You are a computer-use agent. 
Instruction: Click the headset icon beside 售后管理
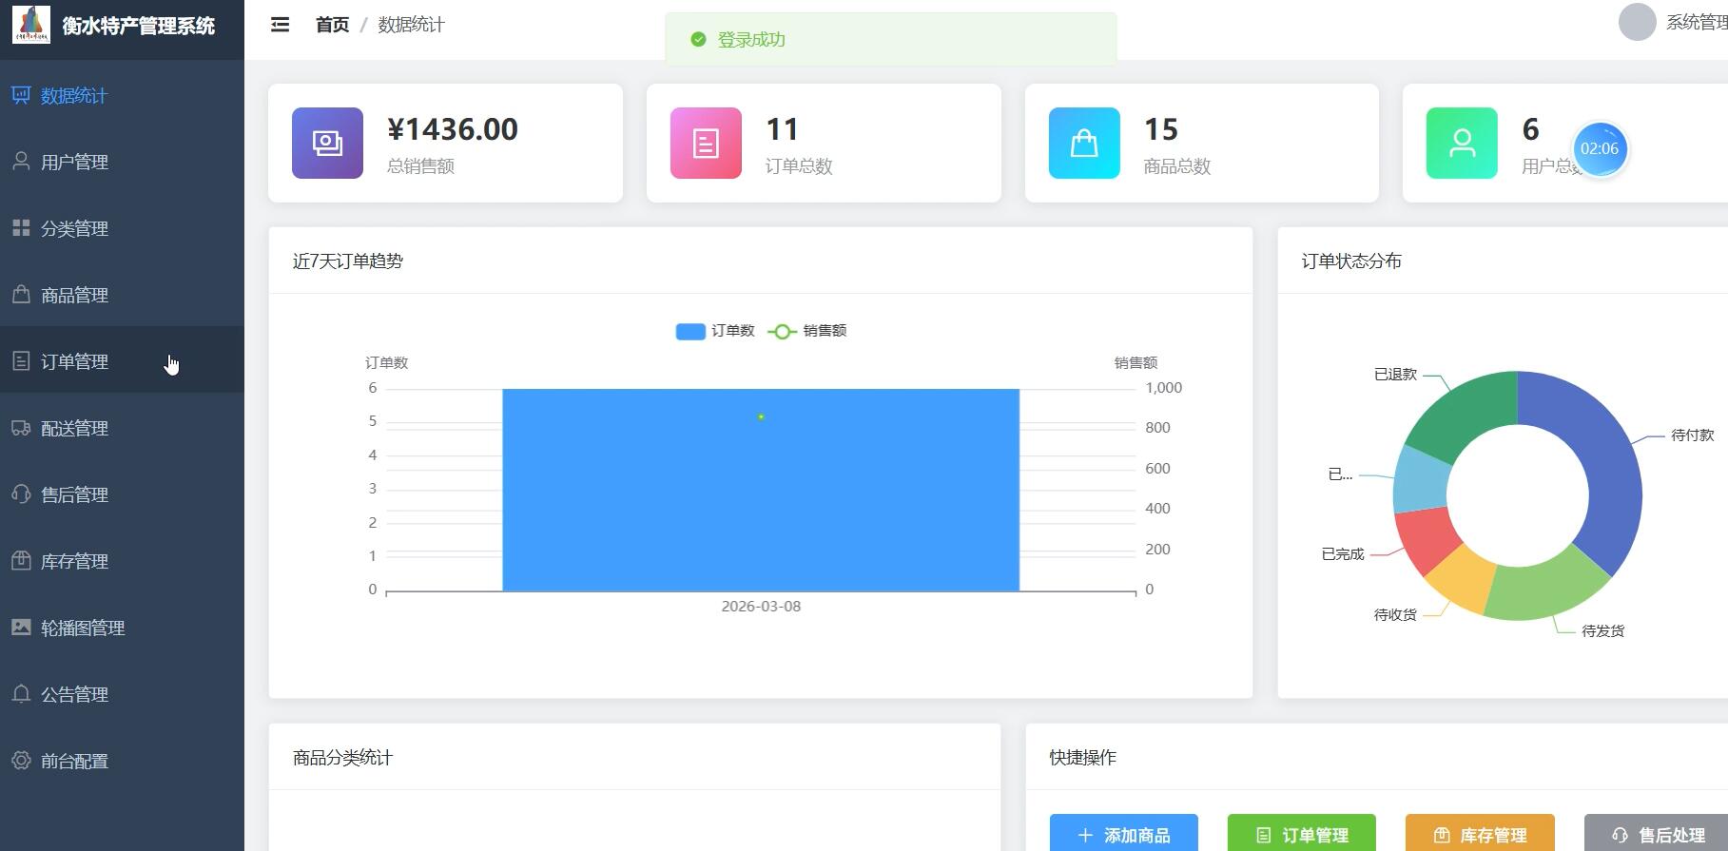tap(21, 494)
